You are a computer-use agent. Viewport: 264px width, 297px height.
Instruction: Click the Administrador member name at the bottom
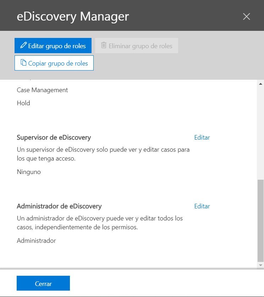[x=36, y=241]
